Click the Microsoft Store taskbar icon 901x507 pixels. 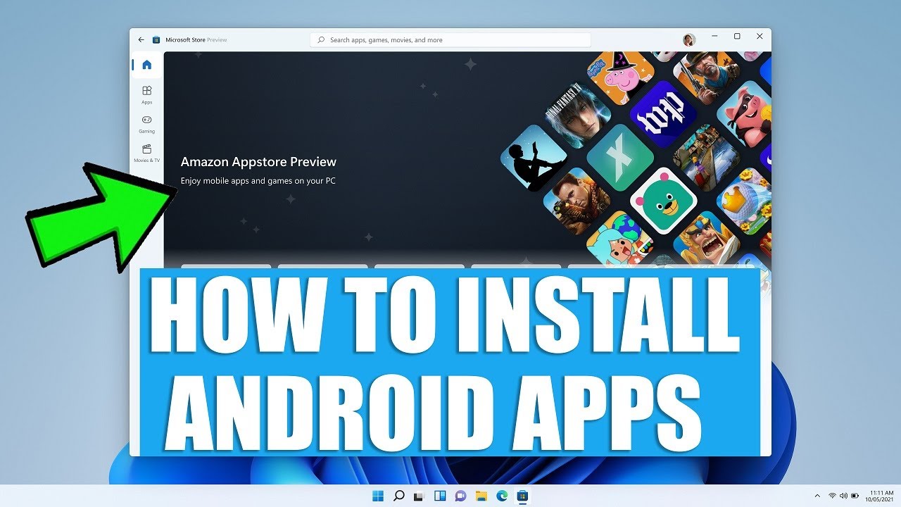coord(522,496)
